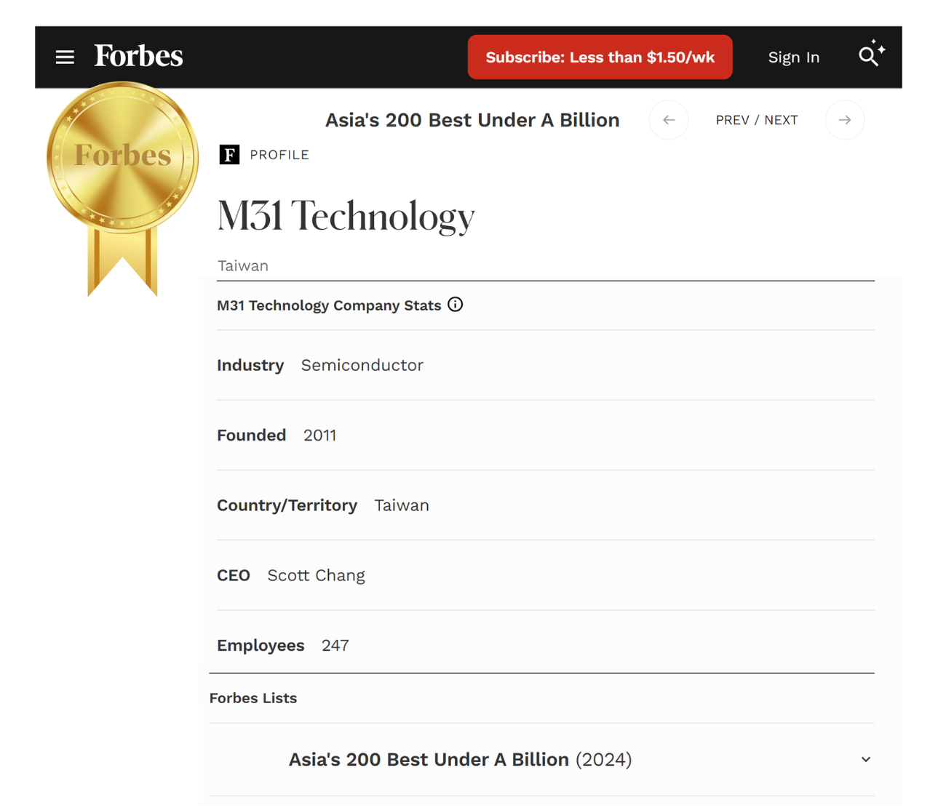Click the Company Stats info icon
This screenshot has height=810, width=946.
456,305
